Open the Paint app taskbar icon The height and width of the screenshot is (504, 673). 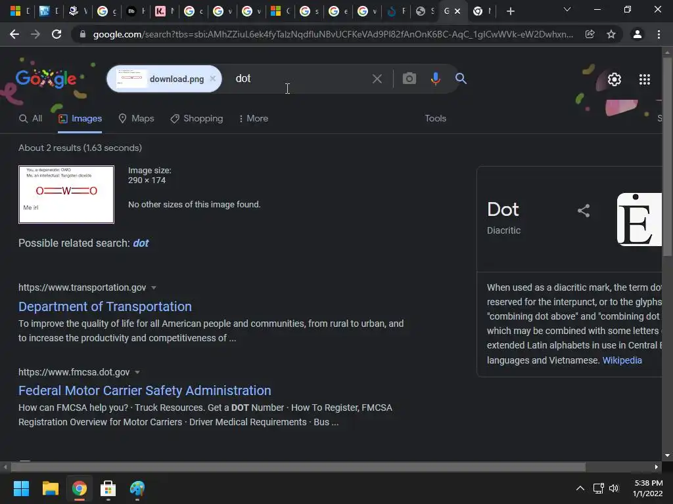point(137,488)
